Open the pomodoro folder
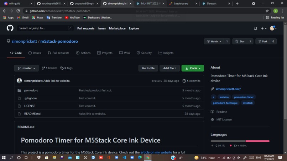Screen dimensions: 287x161 coord(31,90)
